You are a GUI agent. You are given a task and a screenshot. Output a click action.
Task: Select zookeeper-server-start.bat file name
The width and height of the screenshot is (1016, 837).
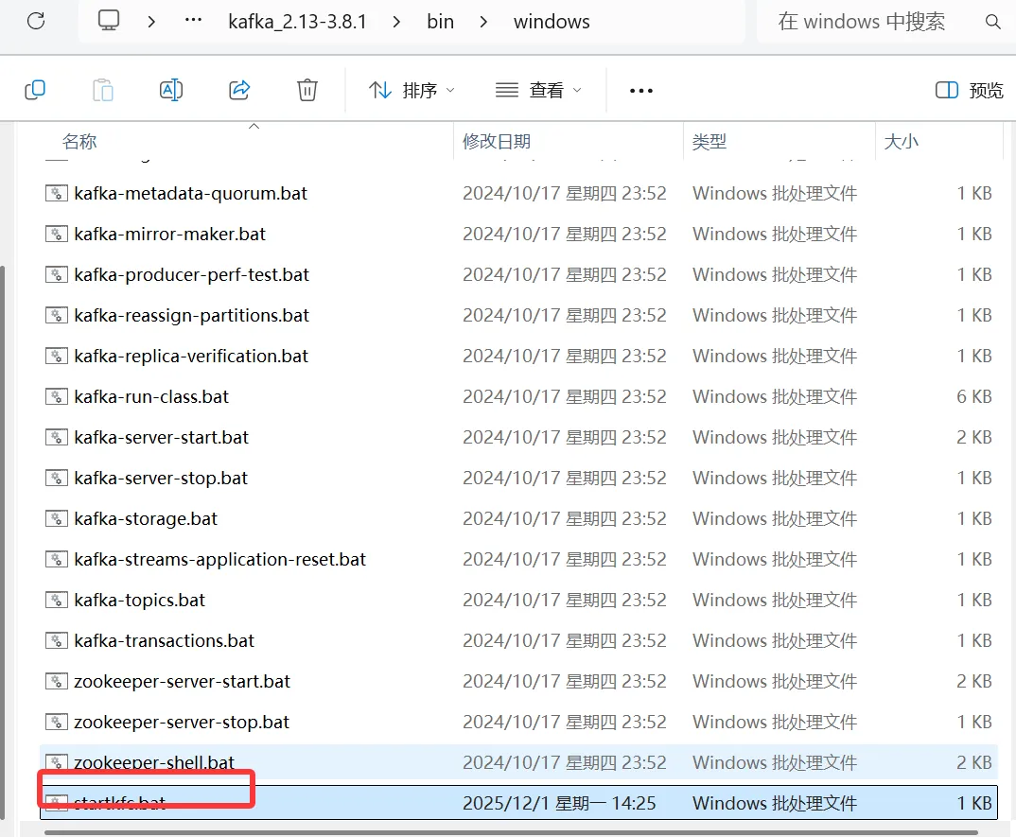pyautogui.click(x=182, y=682)
